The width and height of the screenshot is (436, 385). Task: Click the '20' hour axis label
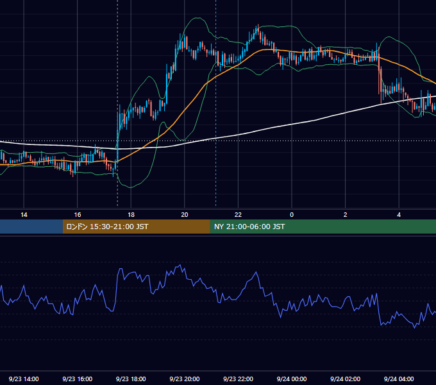[185, 215]
